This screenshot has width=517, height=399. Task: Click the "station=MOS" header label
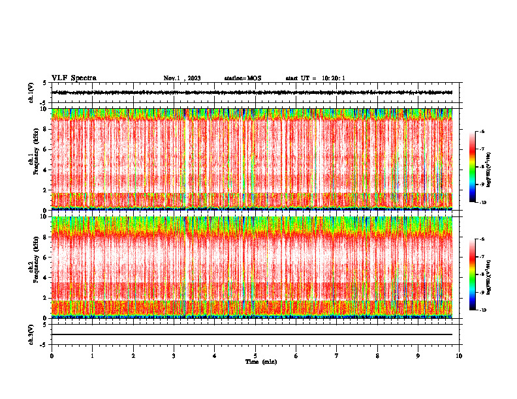point(243,78)
